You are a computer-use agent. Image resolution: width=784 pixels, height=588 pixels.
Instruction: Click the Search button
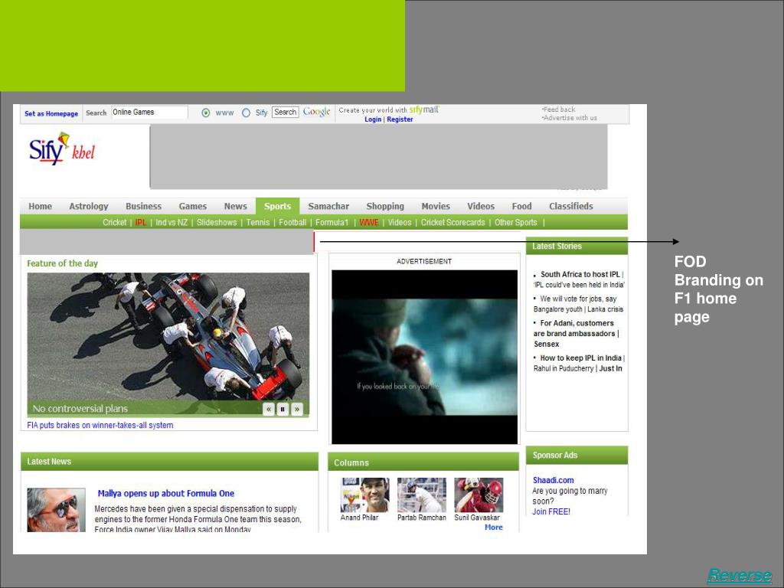coord(286,112)
